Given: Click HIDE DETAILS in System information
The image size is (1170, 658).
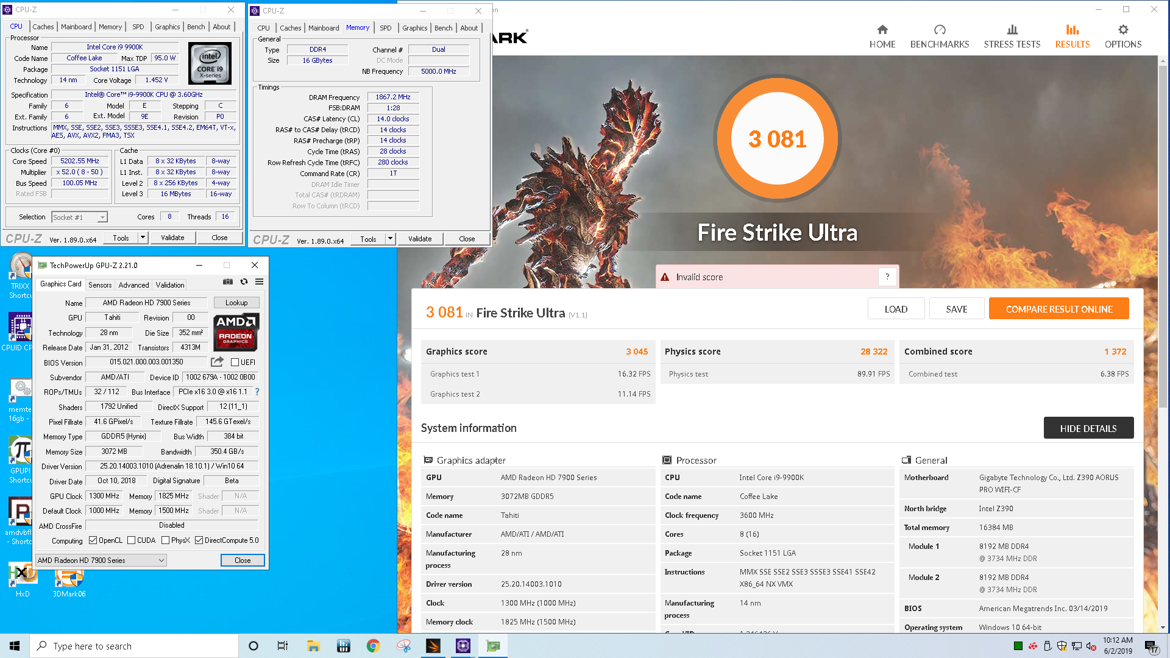Looking at the screenshot, I should click(1088, 428).
